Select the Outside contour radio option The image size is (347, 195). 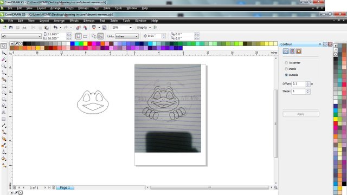(x=286, y=75)
